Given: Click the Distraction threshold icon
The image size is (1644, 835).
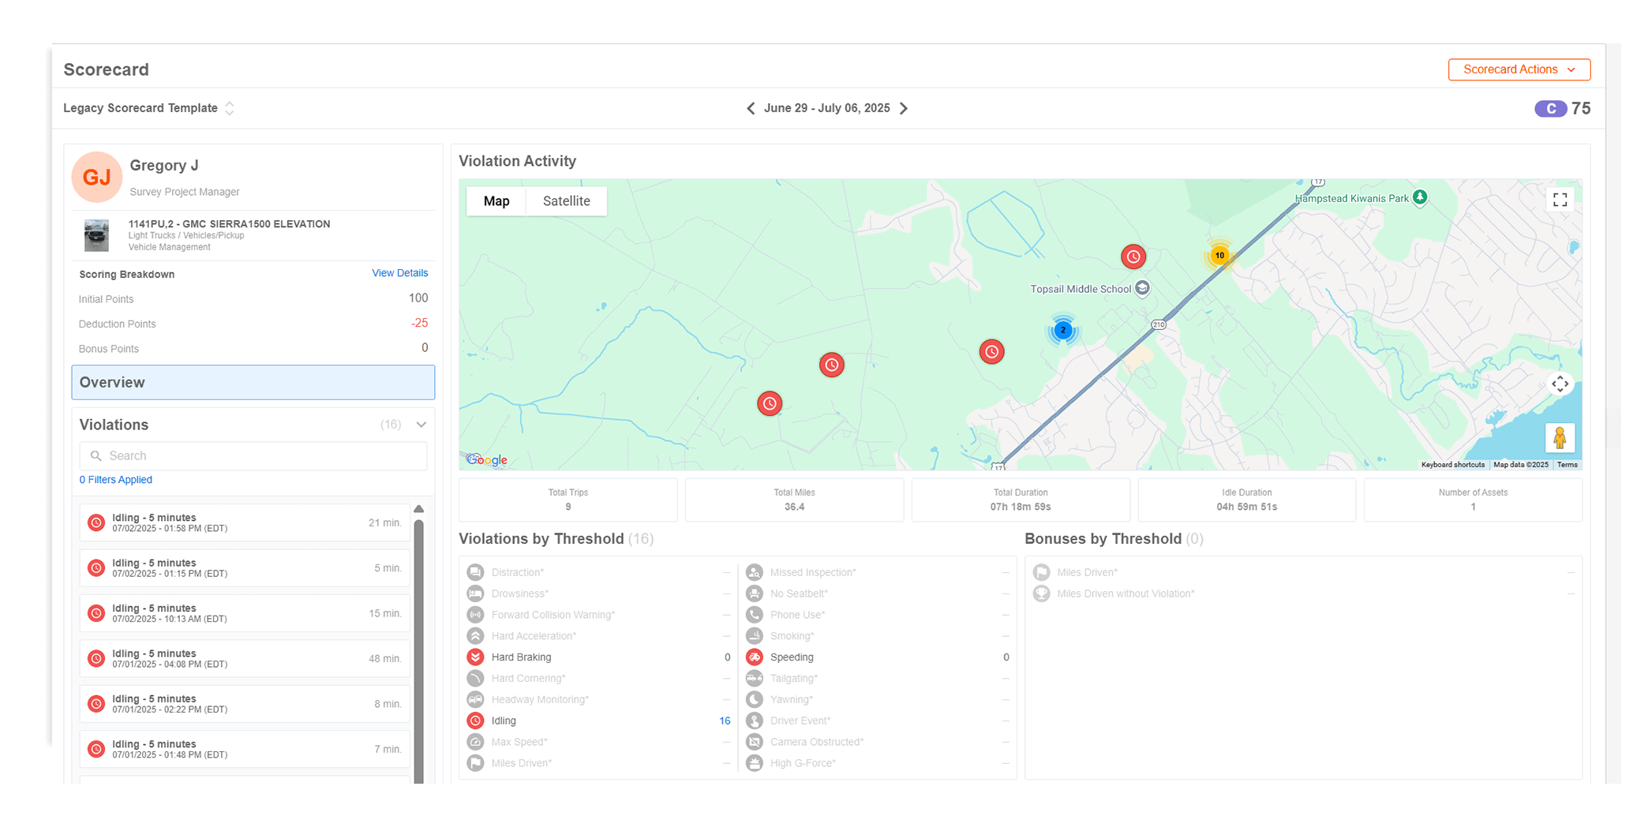Looking at the screenshot, I should [x=475, y=572].
